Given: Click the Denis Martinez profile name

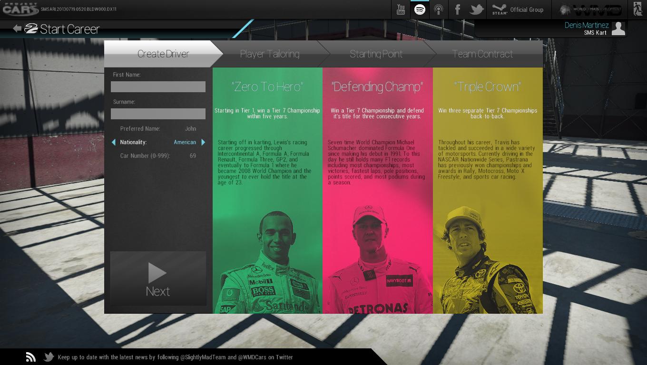Looking at the screenshot, I should [x=586, y=25].
